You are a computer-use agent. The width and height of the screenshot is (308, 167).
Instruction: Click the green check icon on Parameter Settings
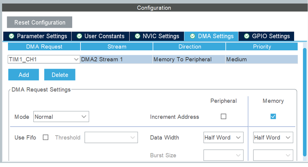point(12,36)
